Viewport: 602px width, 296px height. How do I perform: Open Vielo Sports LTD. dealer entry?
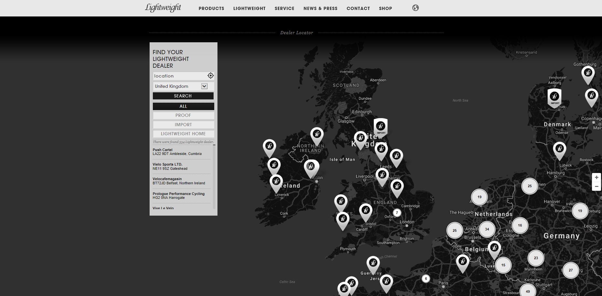tap(181, 167)
